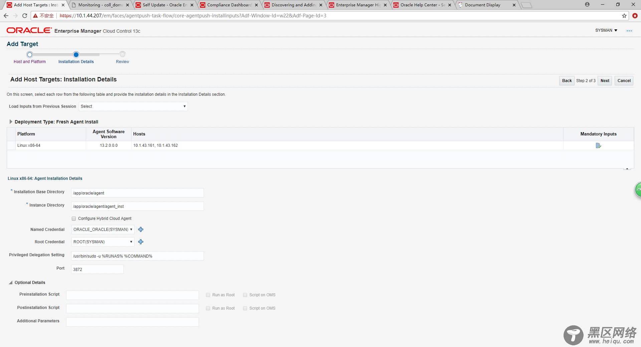
Task: Click the Installation Base Directory field
Action: point(137,193)
